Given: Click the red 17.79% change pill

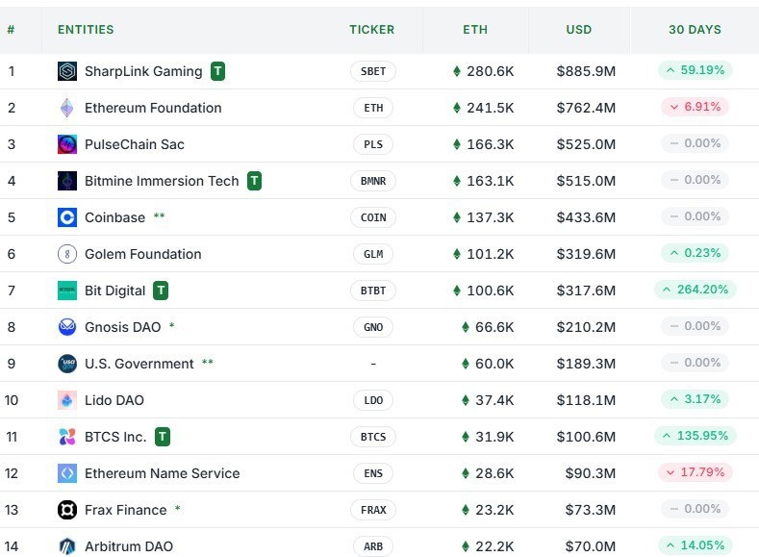Looking at the screenshot, I should pos(695,472).
